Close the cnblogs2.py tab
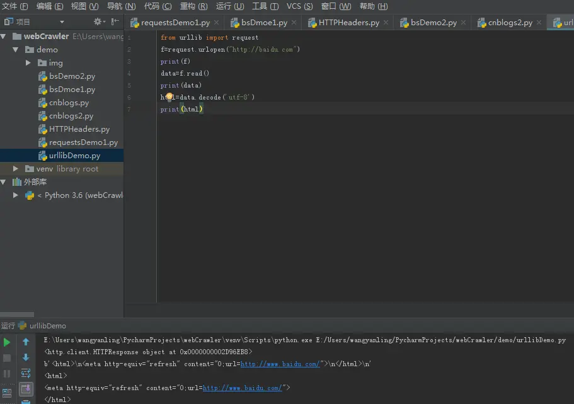Screen dimensions: 574x404 (x=539, y=22)
